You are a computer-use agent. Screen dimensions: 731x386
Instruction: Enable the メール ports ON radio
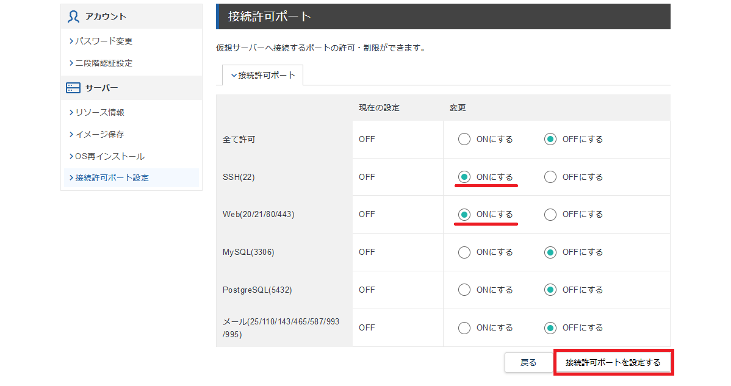point(464,327)
